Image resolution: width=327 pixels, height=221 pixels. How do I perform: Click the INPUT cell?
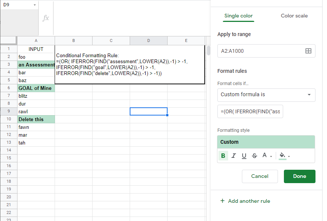36,49
